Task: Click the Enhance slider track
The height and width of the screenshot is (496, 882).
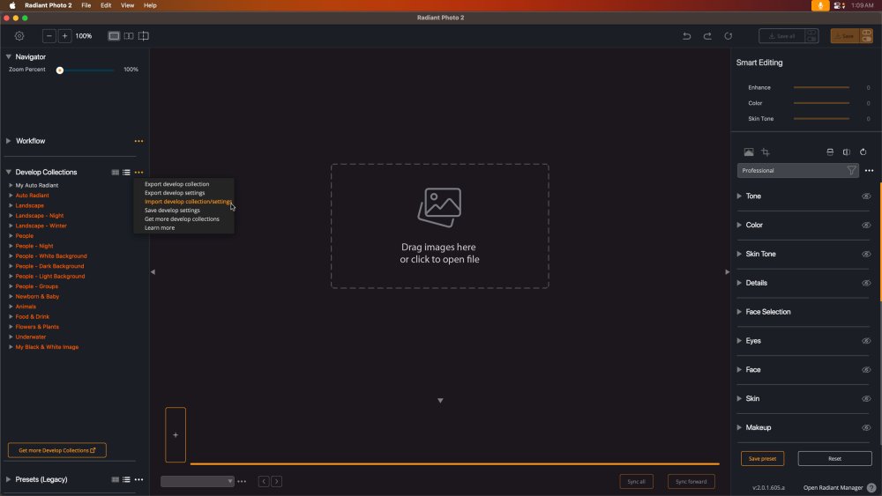Action: [x=821, y=87]
